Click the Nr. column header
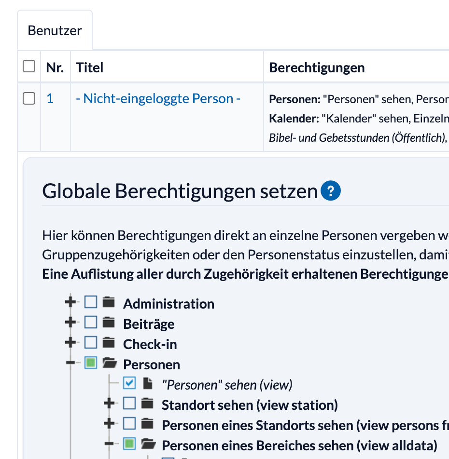Image resolution: width=449 pixels, height=459 pixels. coord(55,67)
